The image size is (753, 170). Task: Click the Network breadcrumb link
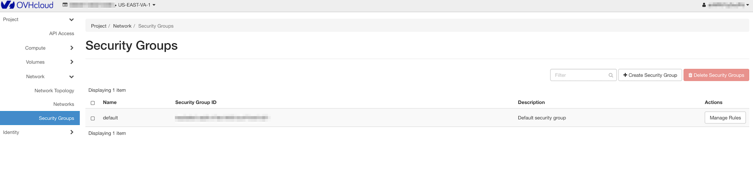(x=122, y=26)
